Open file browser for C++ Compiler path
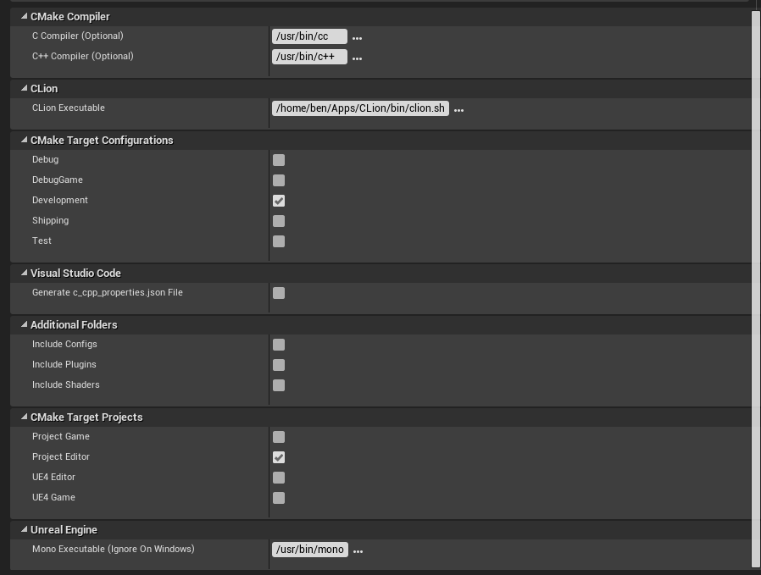 [x=358, y=57]
